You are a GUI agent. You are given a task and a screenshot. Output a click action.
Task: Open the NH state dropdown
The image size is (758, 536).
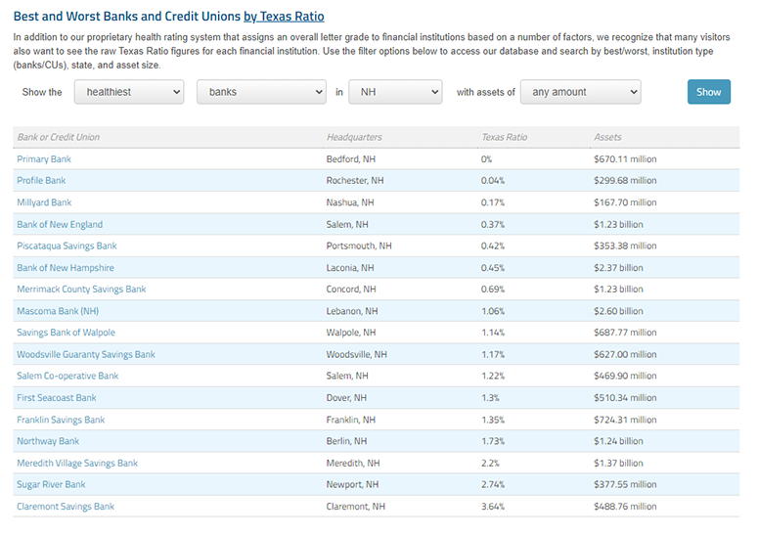coord(395,92)
